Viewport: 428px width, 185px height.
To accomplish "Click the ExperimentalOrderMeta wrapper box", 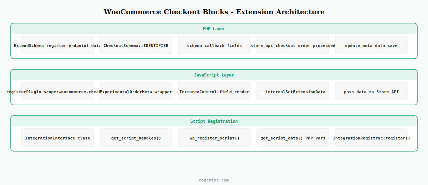I will [136, 91].
